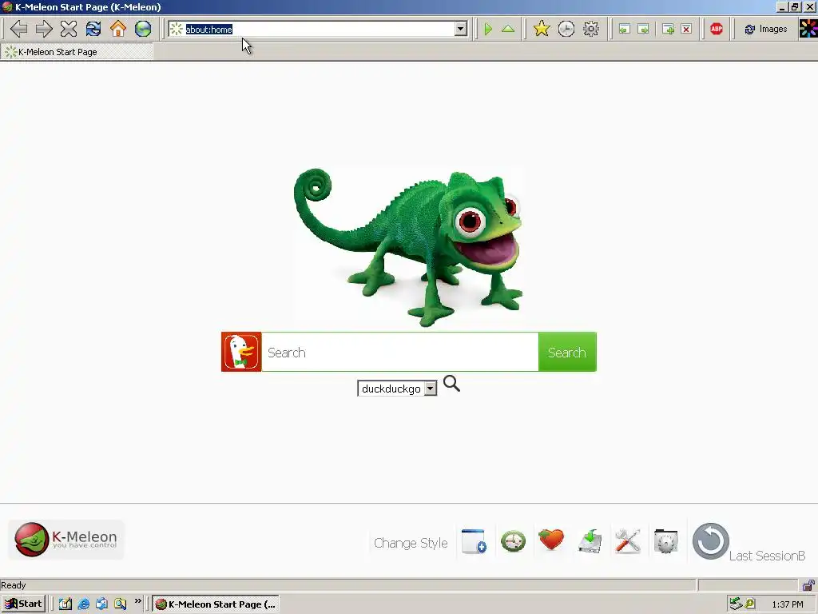Restore last session with circular arrow icon
This screenshot has width=818, height=614.
(x=710, y=541)
